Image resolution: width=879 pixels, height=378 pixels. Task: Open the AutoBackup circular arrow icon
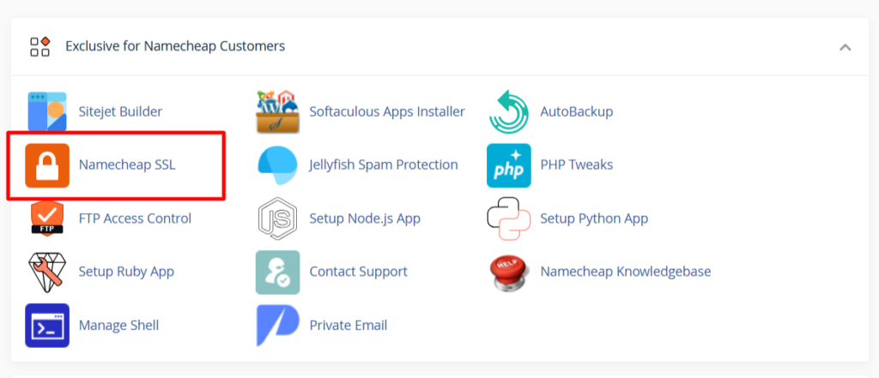click(x=508, y=111)
